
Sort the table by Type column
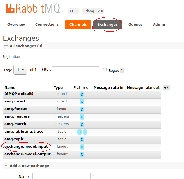pos(58,88)
